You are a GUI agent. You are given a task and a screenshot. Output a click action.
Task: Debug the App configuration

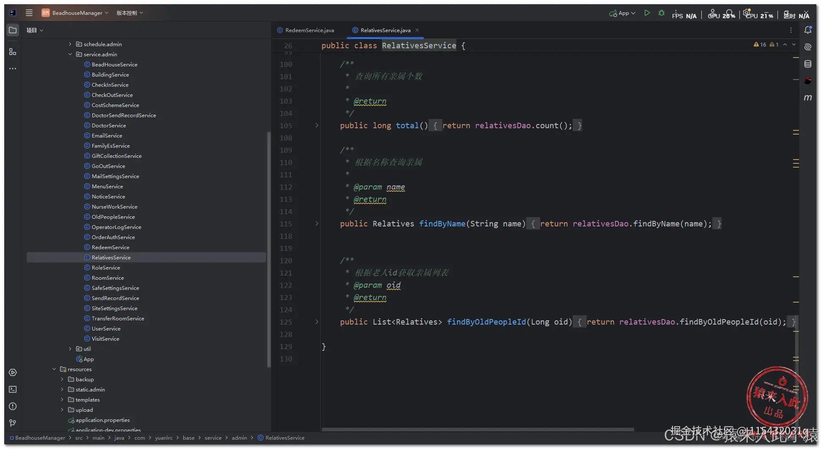[662, 13]
